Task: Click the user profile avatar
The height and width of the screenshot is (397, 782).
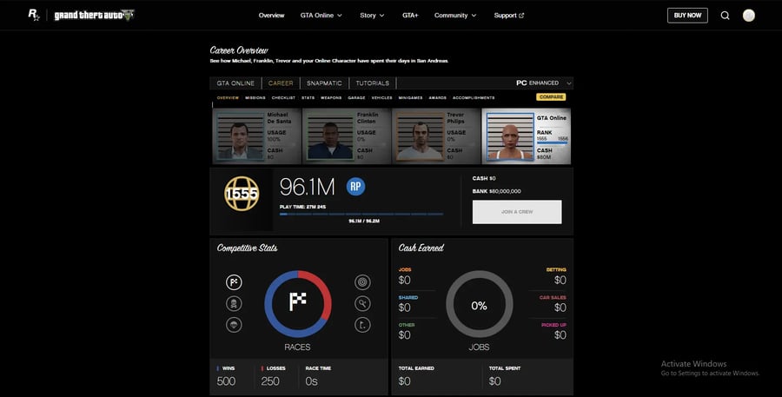Action: click(749, 15)
